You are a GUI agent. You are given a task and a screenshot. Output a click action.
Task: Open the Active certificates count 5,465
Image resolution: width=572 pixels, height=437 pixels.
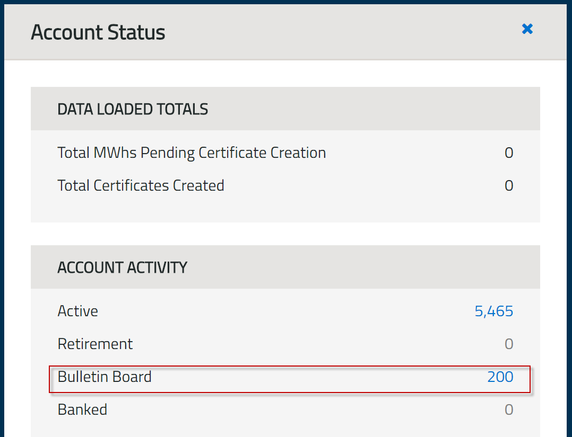tap(493, 311)
